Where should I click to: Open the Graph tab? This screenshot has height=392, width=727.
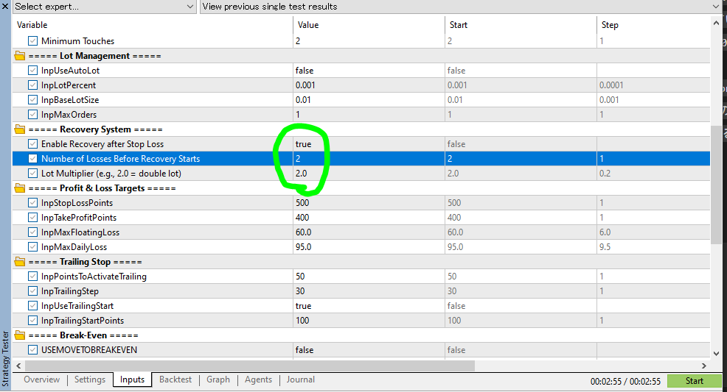218,379
